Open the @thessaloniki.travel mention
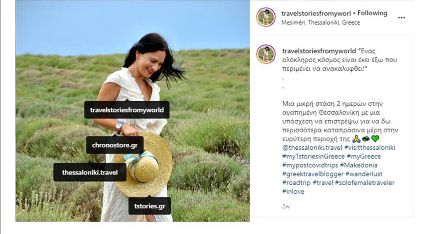The image size is (425, 234). (312, 148)
